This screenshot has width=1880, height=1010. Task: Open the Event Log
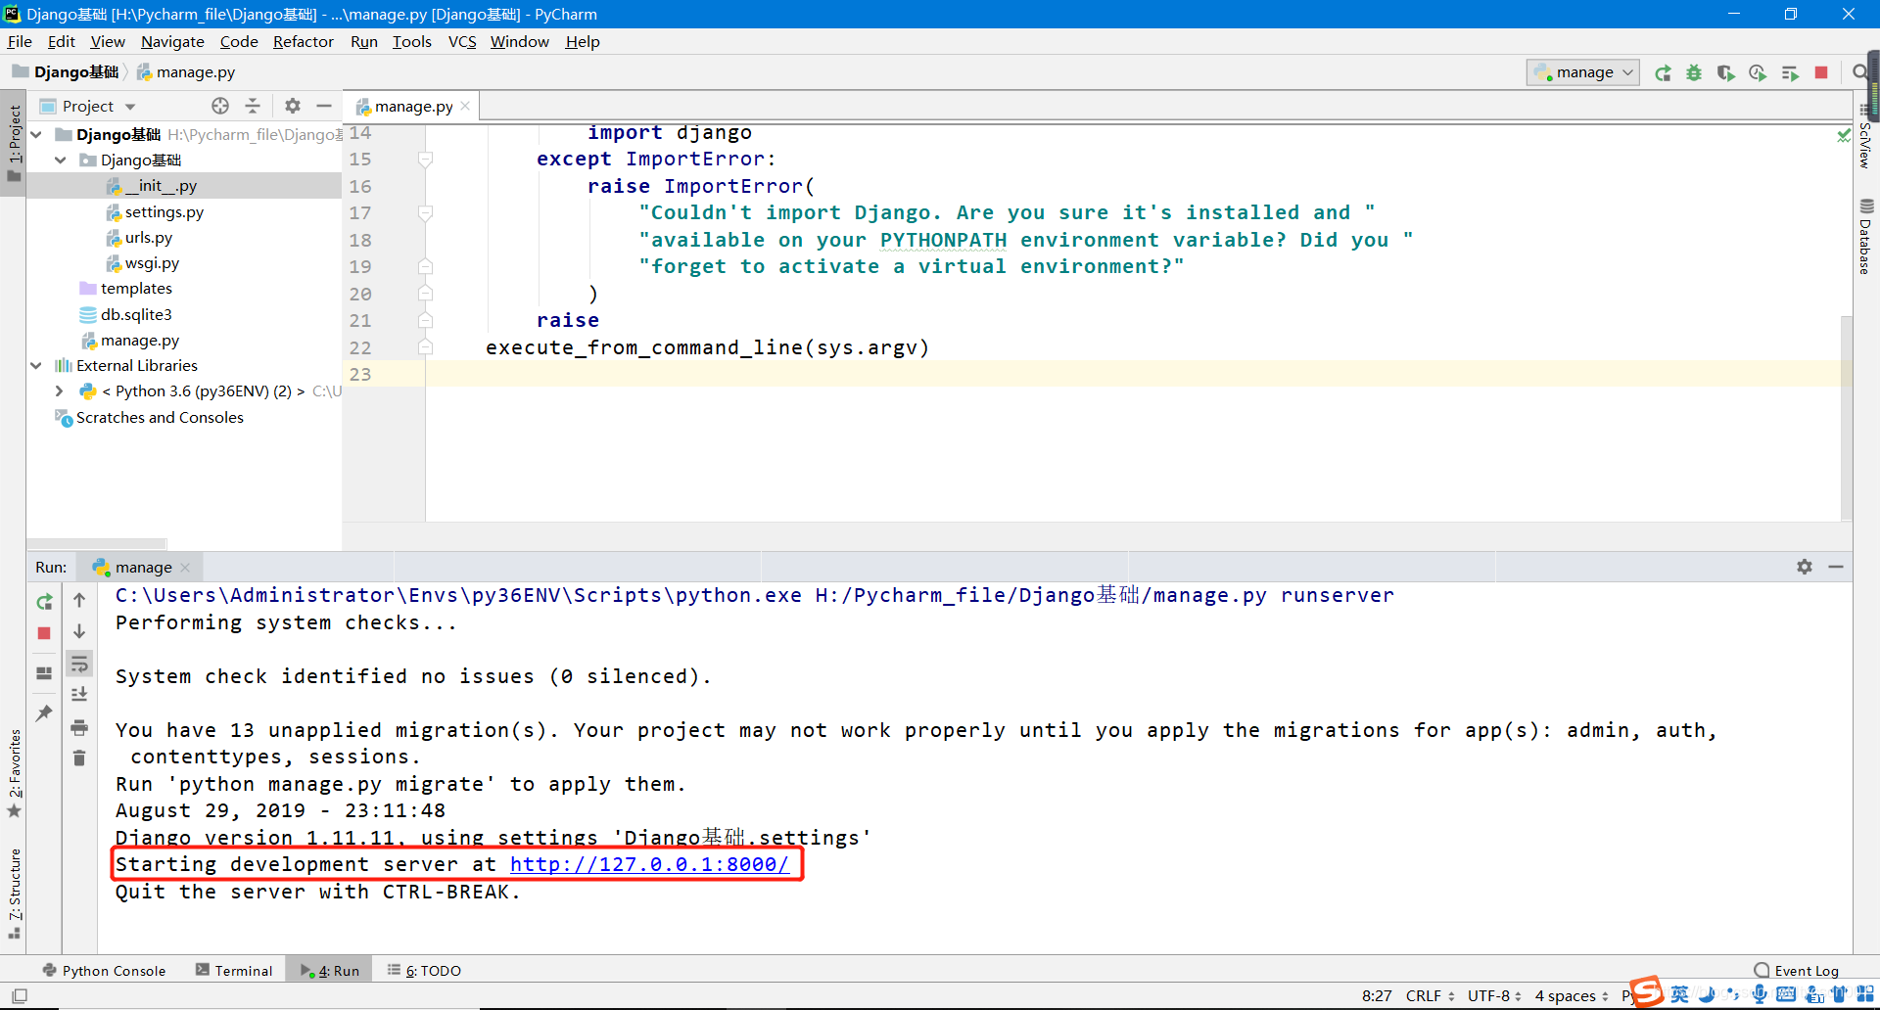(x=1797, y=970)
